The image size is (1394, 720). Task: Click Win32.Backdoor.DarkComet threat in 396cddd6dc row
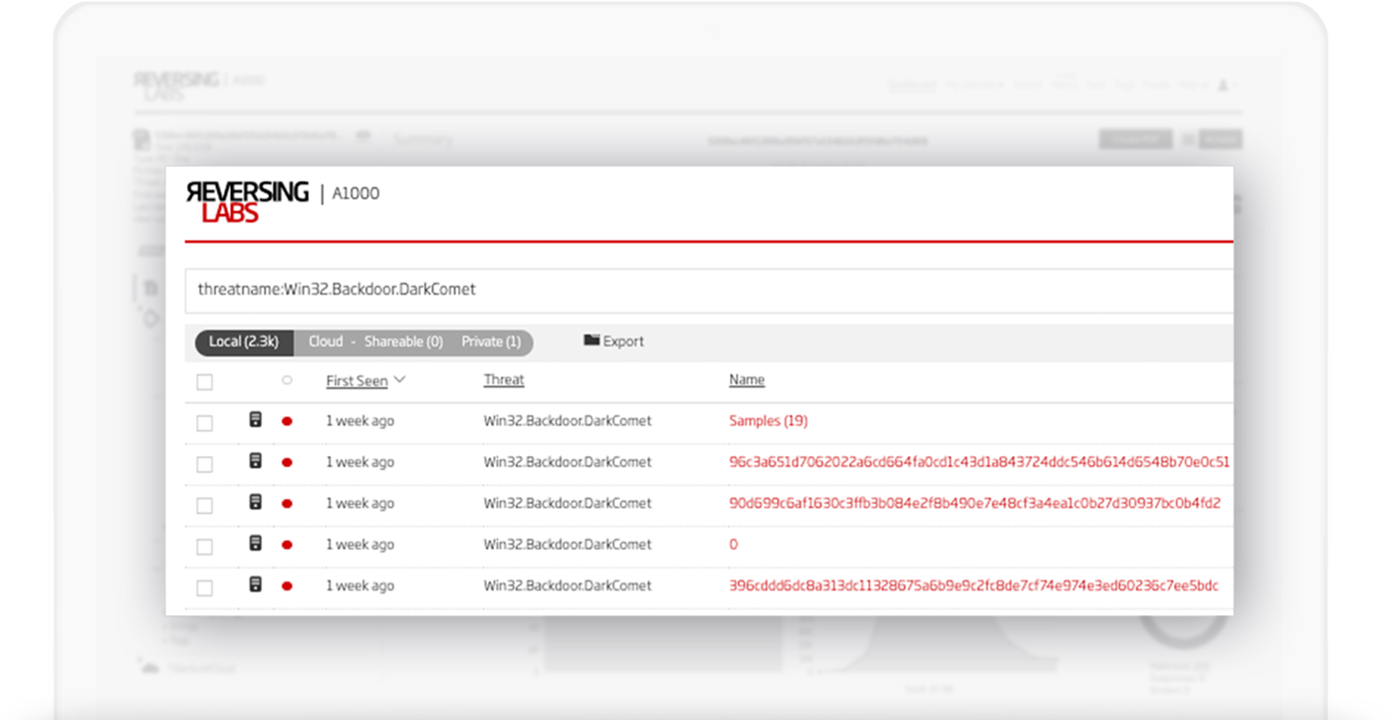pyautogui.click(x=568, y=586)
